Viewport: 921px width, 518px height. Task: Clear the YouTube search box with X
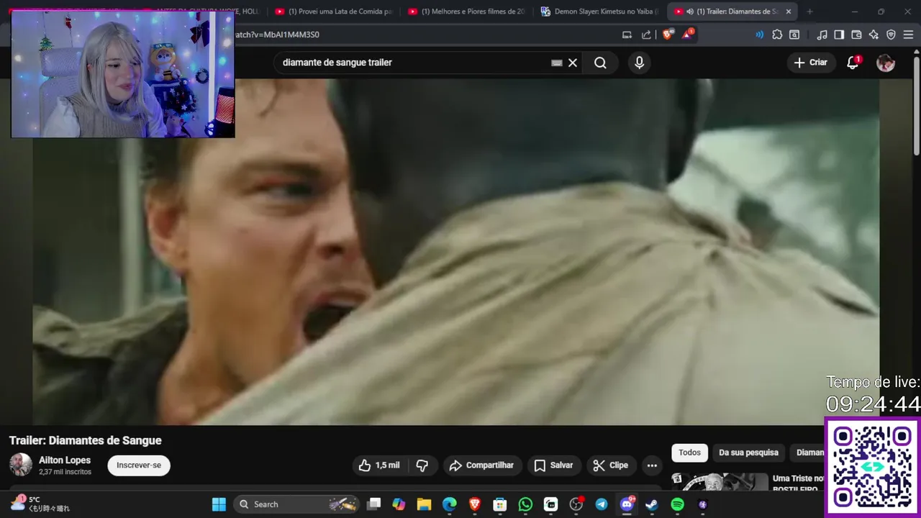coord(573,63)
